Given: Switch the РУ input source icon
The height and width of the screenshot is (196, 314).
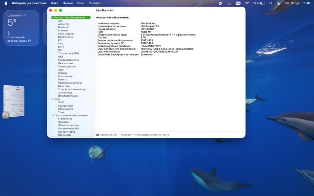Looking at the screenshot, I should point(238,3).
